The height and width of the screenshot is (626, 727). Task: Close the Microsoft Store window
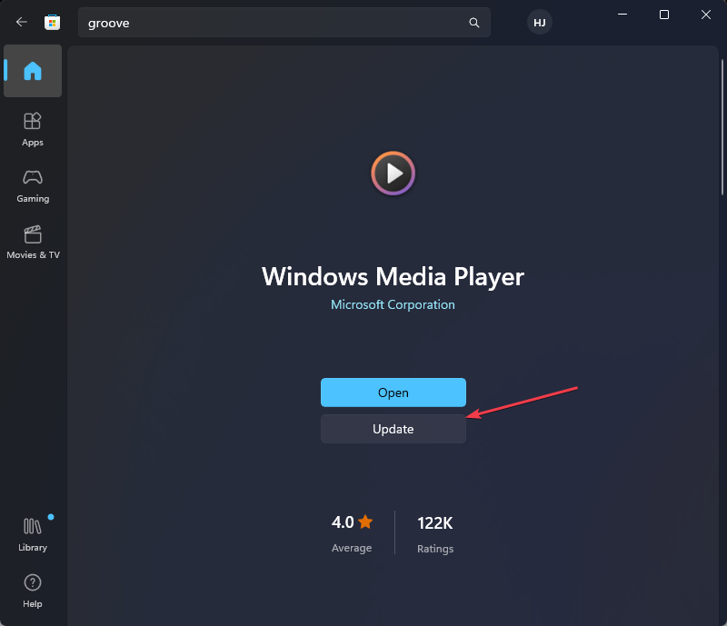[x=706, y=15]
